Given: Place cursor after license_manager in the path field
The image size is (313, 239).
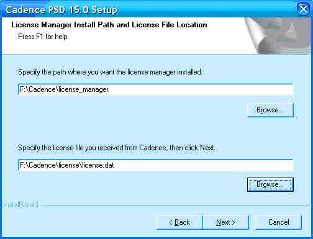Looking at the screenshot, I should click(109, 89).
